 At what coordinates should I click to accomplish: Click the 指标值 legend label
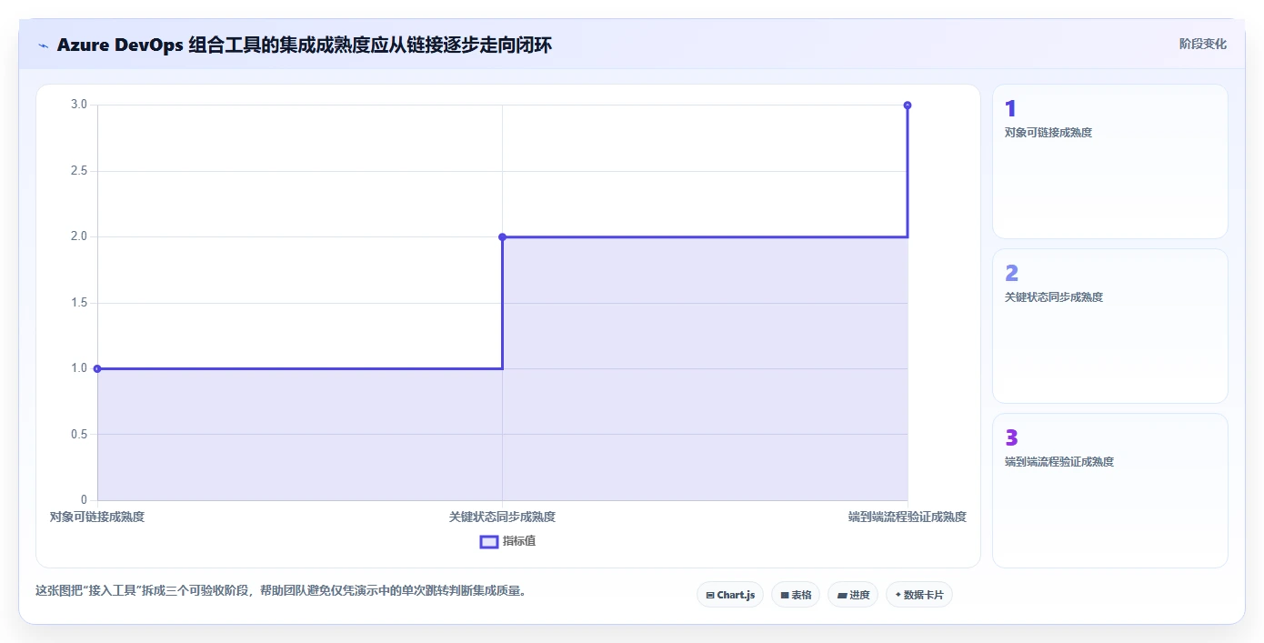pos(519,541)
